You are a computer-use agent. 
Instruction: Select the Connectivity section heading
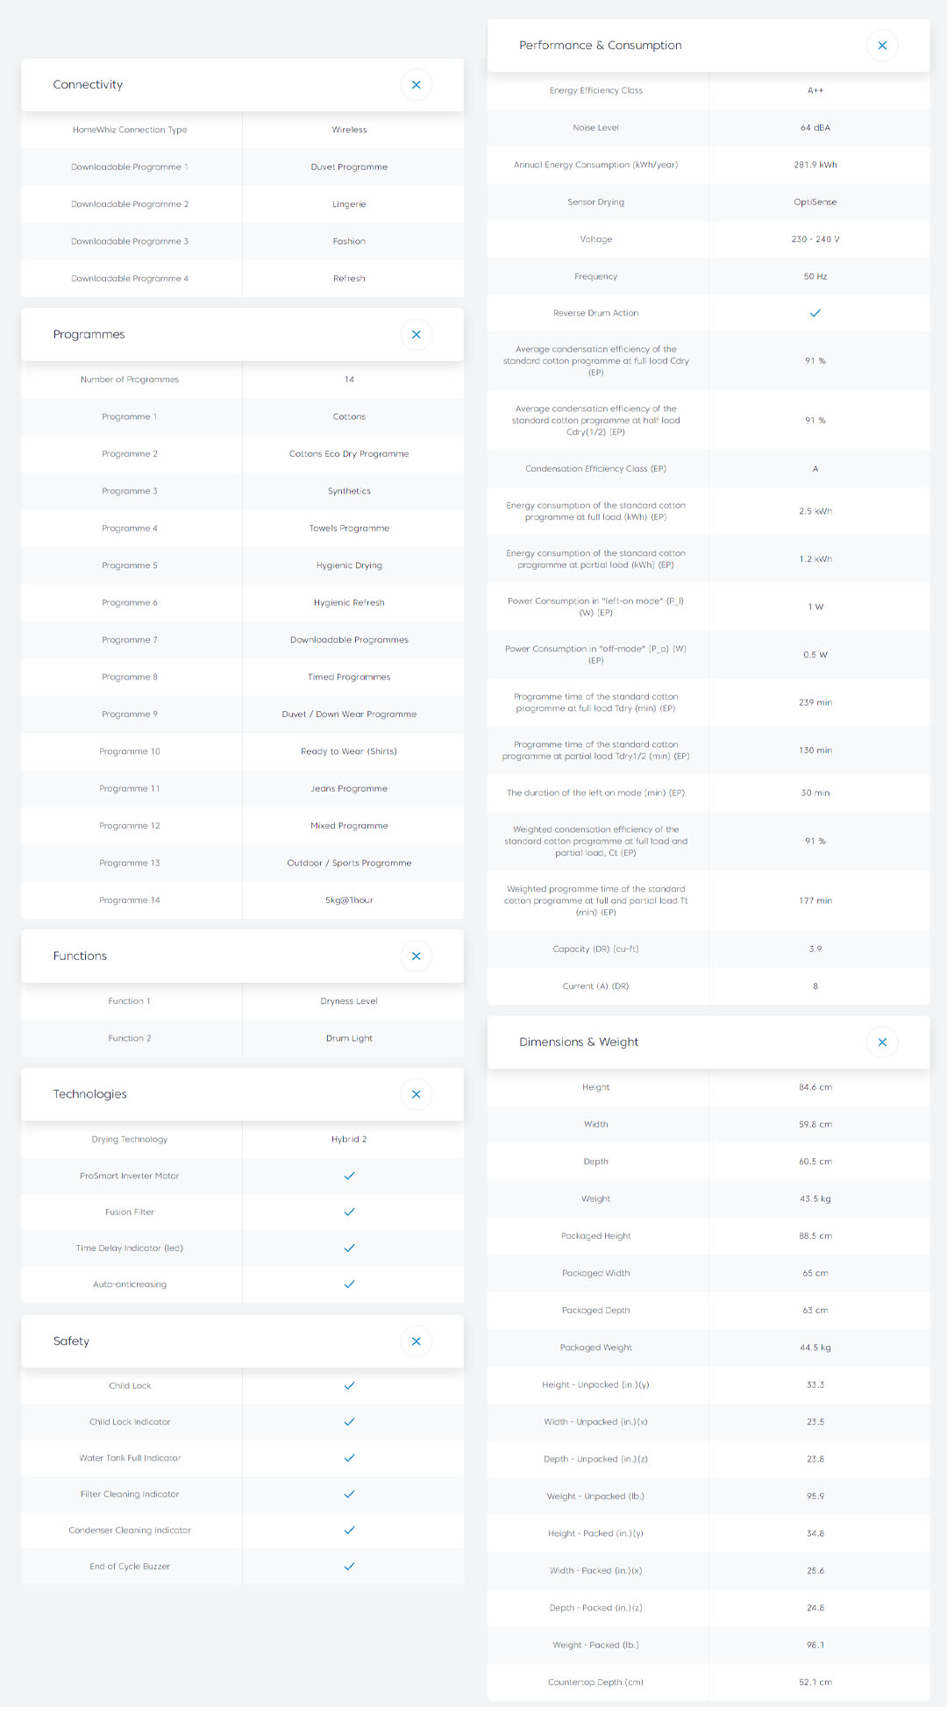(88, 85)
